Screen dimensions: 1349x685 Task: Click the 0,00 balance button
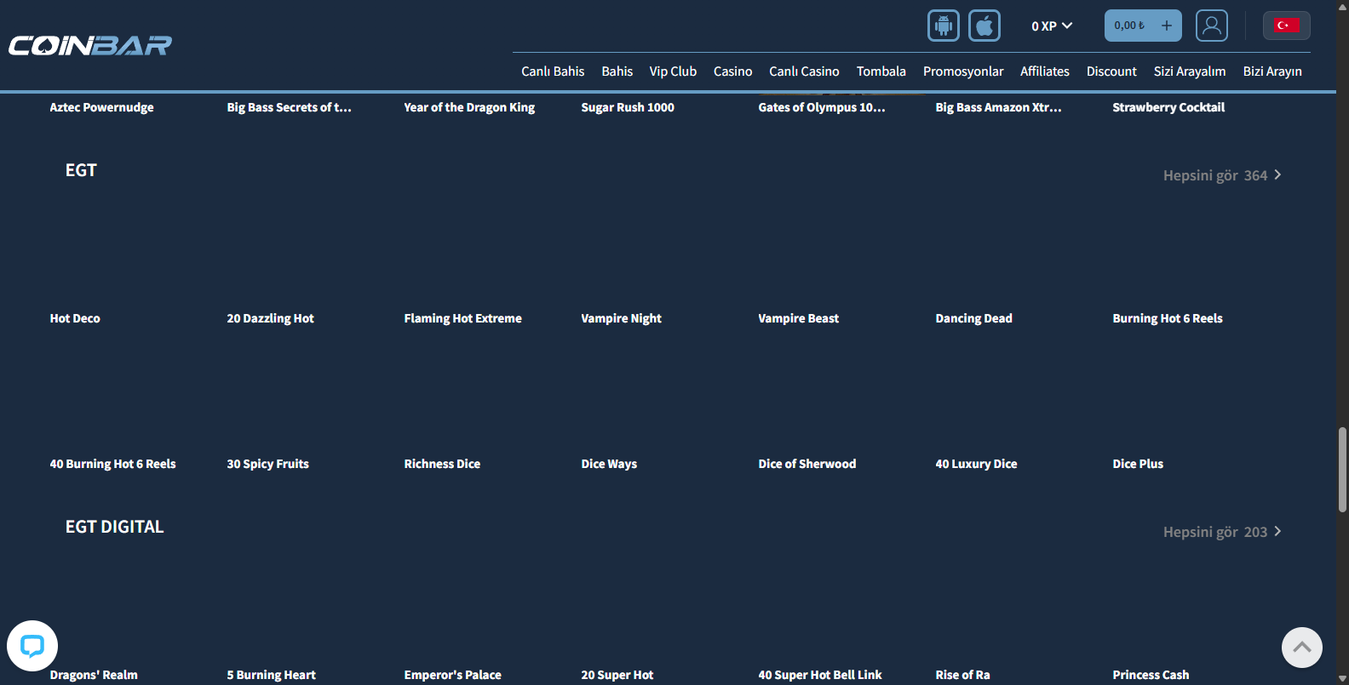pos(1129,26)
